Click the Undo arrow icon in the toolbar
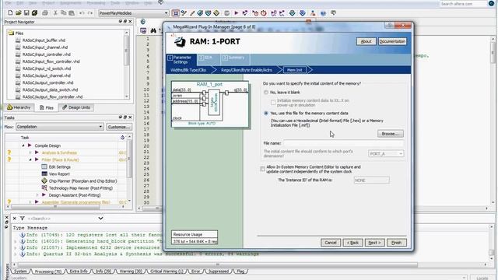The image size is (498, 280). [x=82, y=13]
